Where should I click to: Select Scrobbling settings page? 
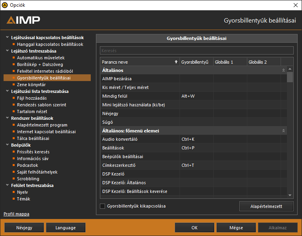click(x=28, y=179)
